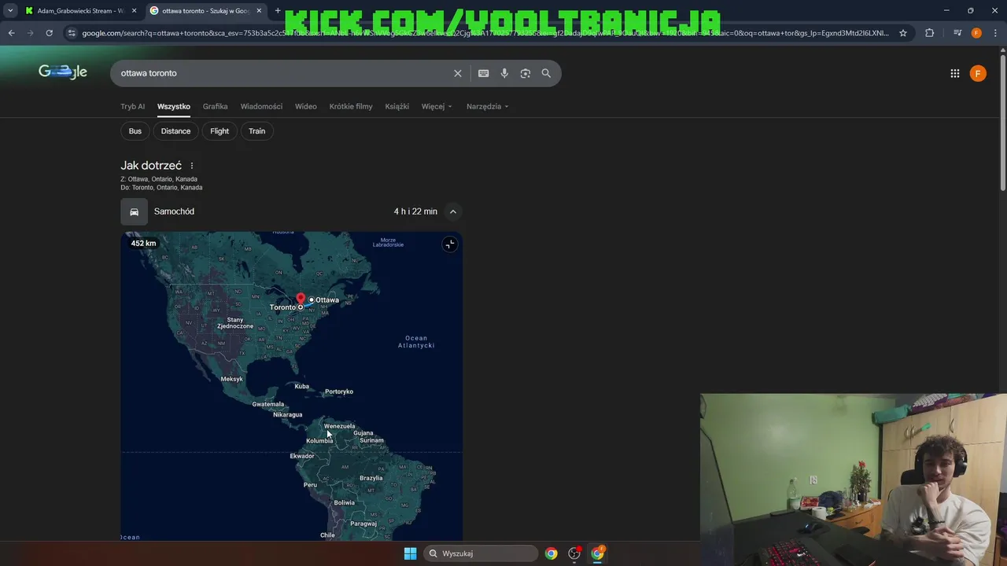Viewport: 1007px width, 566px height.
Task: Go back in Chrome
Action: 11,33
